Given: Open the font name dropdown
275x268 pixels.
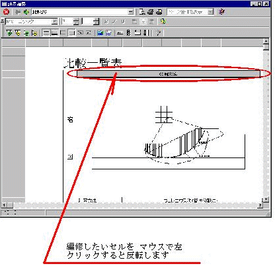Looking at the screenshot, I should tap(54, 22).
